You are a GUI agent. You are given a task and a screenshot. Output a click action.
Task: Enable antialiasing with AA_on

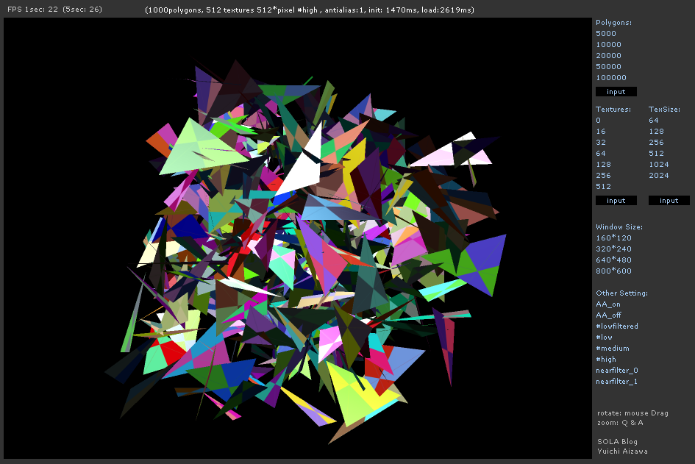coord(608,304)
